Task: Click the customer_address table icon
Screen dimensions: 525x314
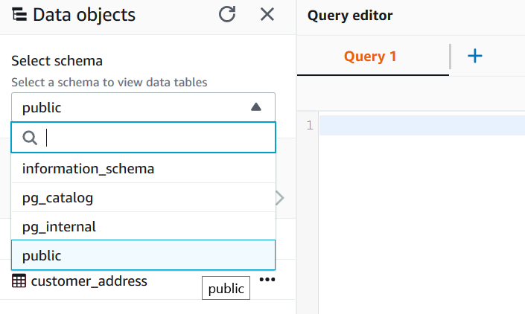Action: coord(19,281)
